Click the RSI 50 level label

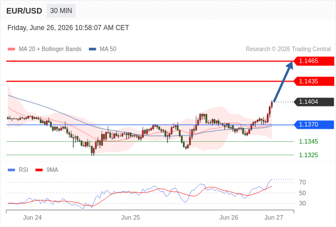pos(302,193)
